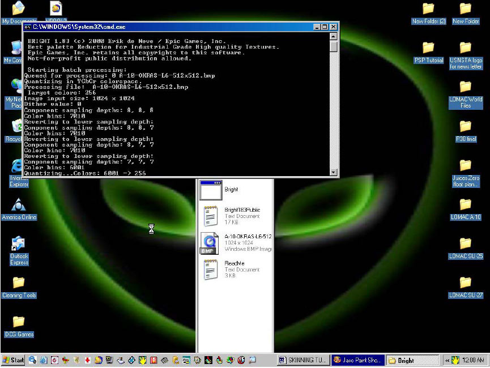Click the "Bright183Public" file name
This screenshot has width=490, height=368.
[242, 210]
